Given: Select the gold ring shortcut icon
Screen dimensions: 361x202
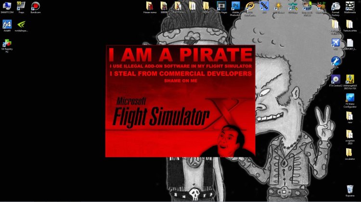Looking at the screenshot, I should tap(250, 9).
